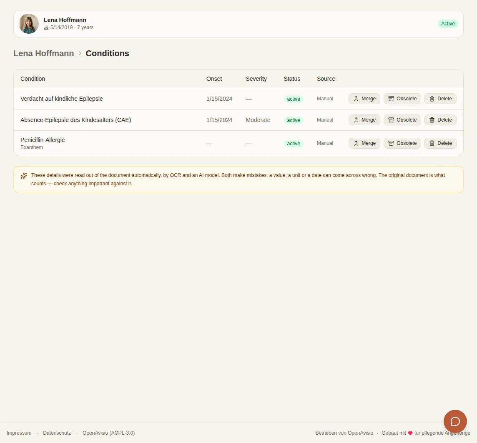Delete Verdacht auf kindliche Epilepsie condition
Viewport: 477px width, 443px height.
[440, 99]
